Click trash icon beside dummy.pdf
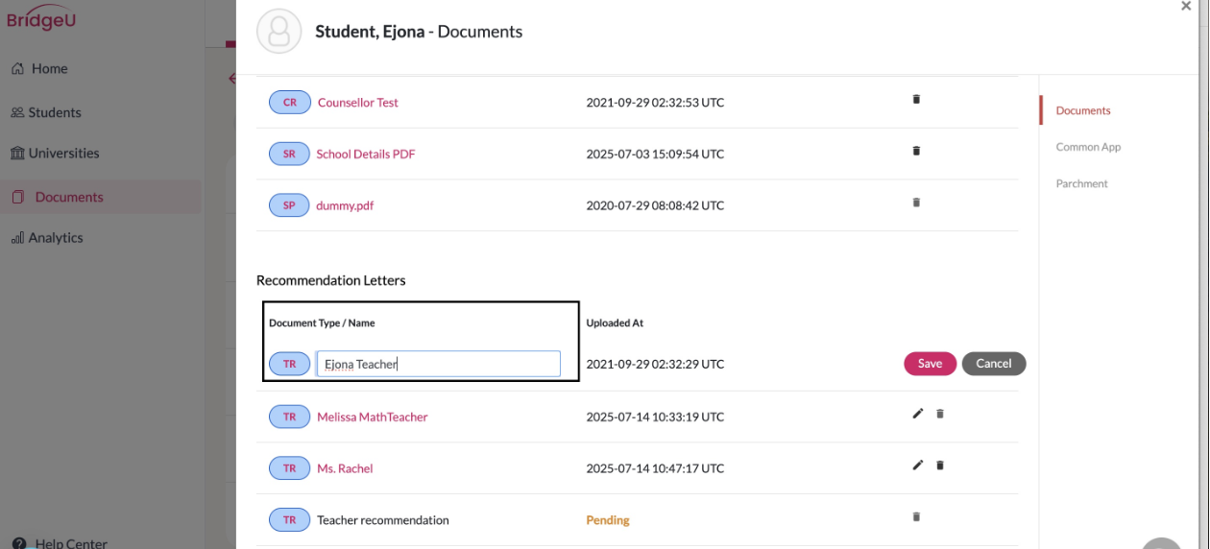The height and width of the screenshot is (549, 1210). tap(916, 203)
